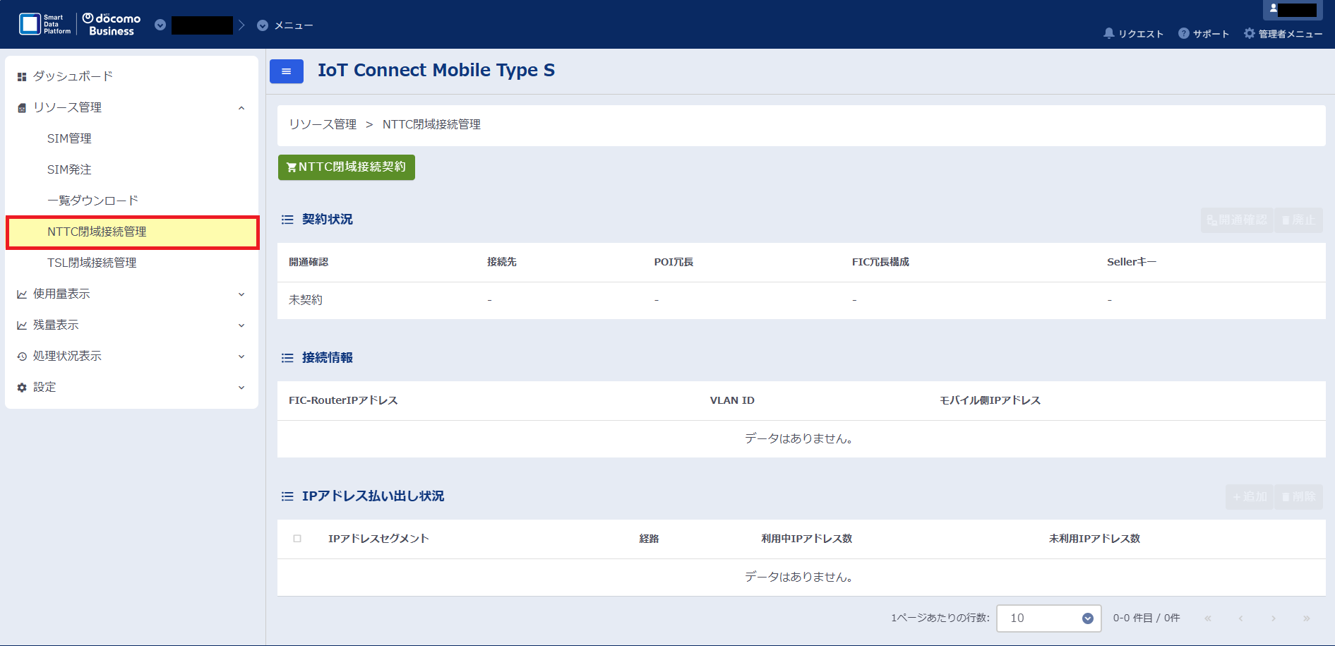The width and height of the screenshot is (1335, 646).
Task: Go to 一覧ダウンロード menu item
Action: click(x=92, y=201)
